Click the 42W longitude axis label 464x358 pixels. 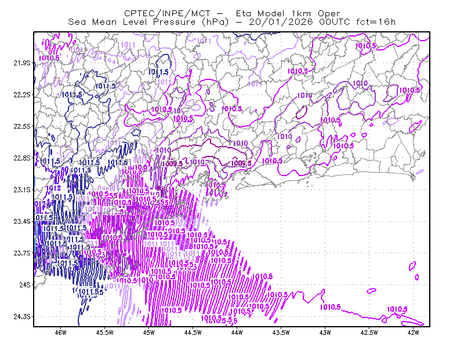(413, 333)
